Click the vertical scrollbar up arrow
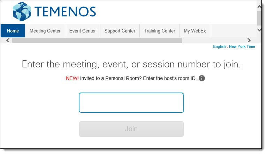Screen dimensions: 267x154 [259, 7]
